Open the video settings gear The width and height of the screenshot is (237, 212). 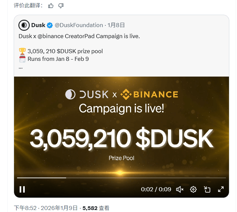[x=193, y=189]
